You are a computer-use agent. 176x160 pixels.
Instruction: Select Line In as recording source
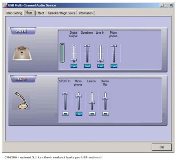point(92,114)
